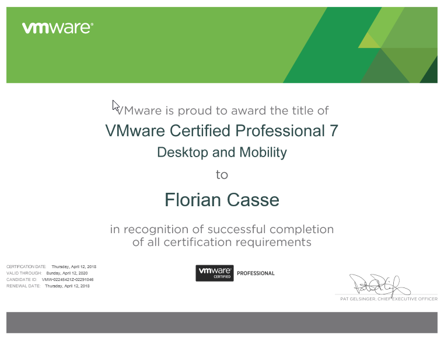The image size is (444, 340).
Task: Click the "VMware Certified Professional 7" title
Action: [222, 130]
